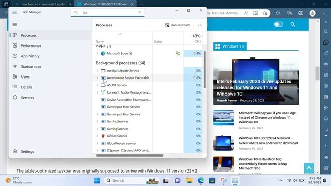Click the GiftBox Service gift icon
331x186 pixels.
pos(103,136)
